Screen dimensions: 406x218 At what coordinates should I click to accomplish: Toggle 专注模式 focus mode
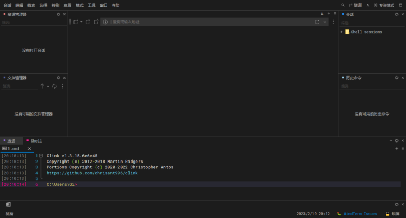click(x=384, y=5)
